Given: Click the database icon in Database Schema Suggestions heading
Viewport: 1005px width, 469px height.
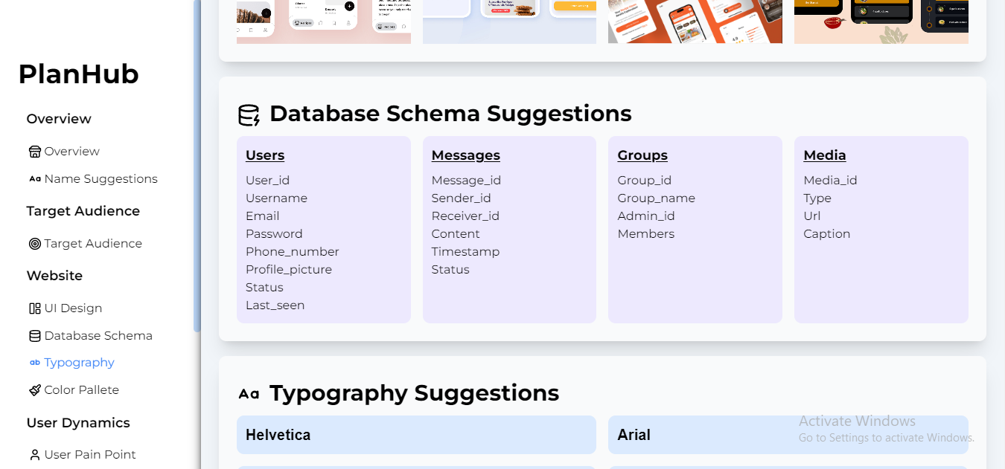Looking at the screenshot, I should point(249,114).
